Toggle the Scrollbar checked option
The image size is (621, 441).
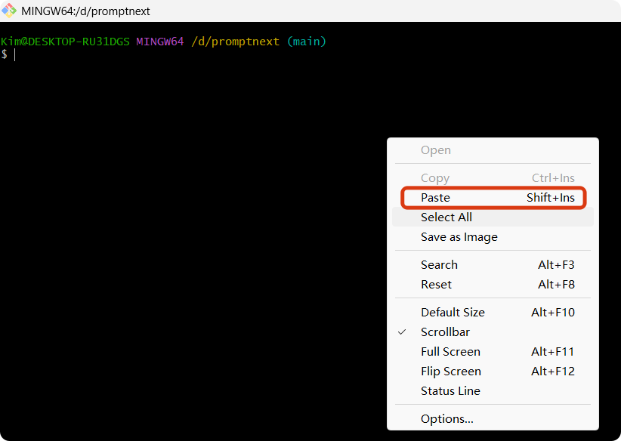tap(493, 332)
